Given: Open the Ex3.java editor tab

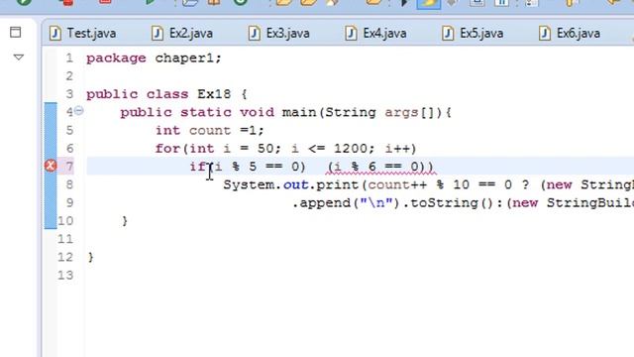Looking at the screenshot, I should coord(279,33).
